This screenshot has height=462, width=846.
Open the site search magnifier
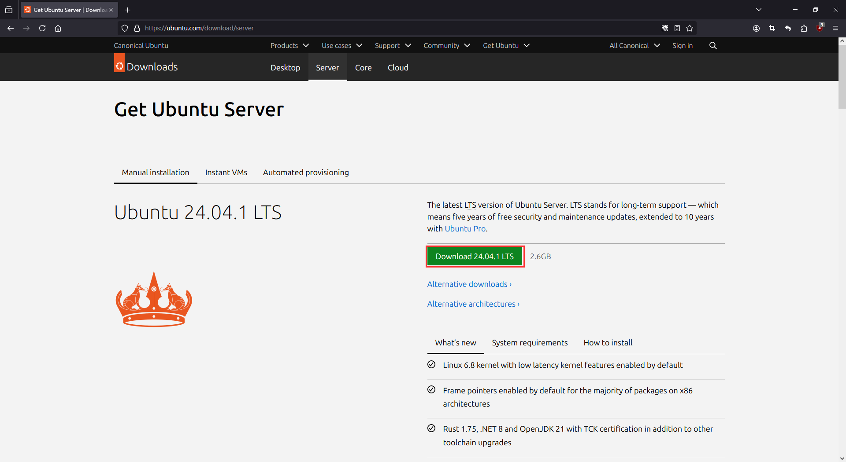point(713,45)
